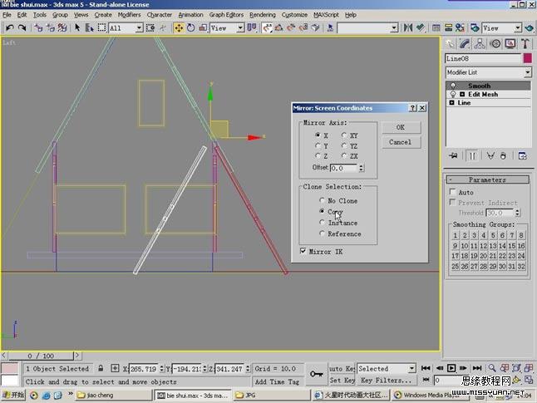Open the File menu
The height and width of the screenshot is (403, 537).
point(7,15)
